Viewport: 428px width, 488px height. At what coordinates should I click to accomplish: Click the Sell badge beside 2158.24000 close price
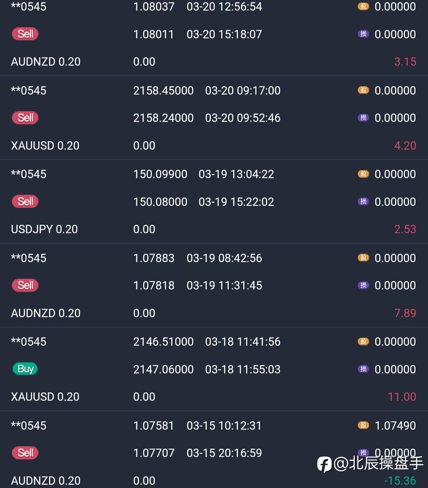25,118
